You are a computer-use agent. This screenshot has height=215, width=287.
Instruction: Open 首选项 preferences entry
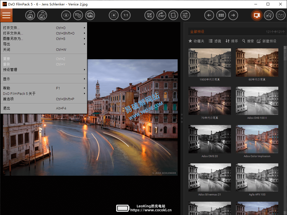[x=44, y=99]
